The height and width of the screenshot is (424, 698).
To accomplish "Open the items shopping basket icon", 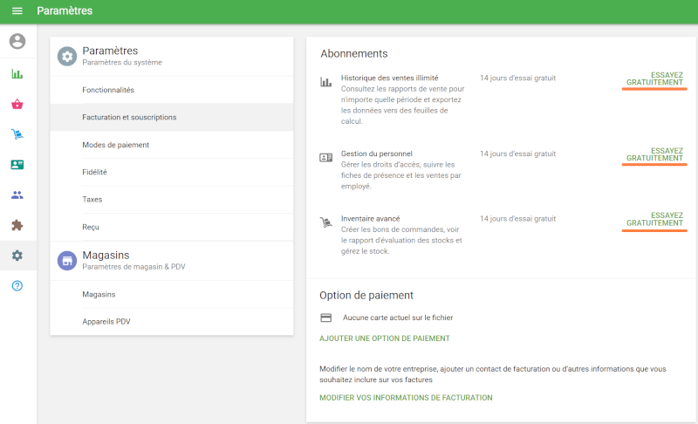I will tap(17, 105).
